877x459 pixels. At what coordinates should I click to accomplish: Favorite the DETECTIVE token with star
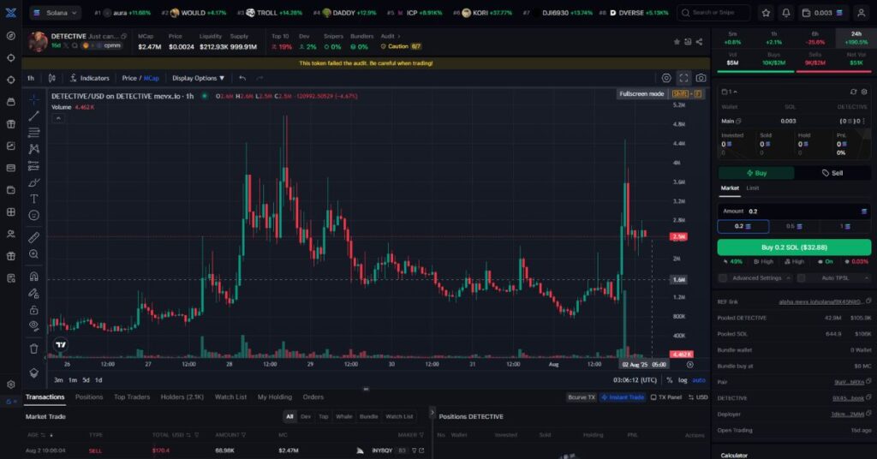pyautogui.click(x=677, y=42)
